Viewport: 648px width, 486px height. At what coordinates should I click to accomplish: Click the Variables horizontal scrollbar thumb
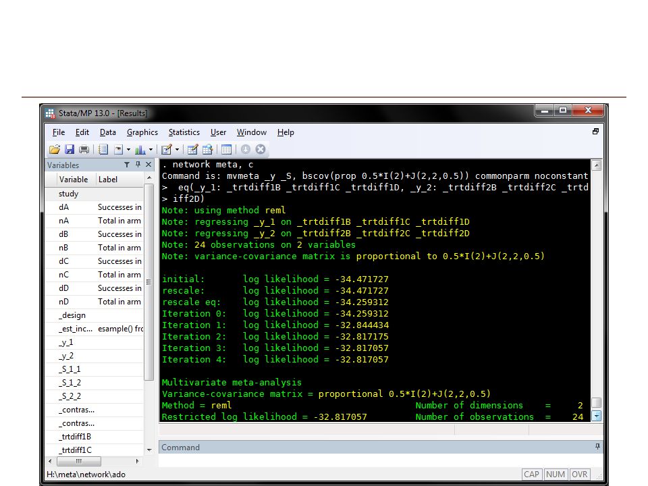pos(78,461)
